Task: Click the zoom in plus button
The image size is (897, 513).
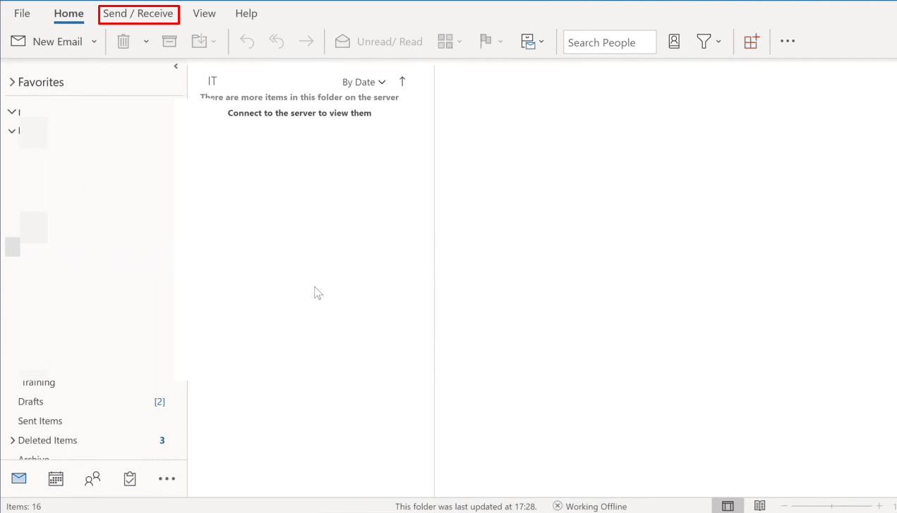Action: pyautogui.click(x=879, y=506)
